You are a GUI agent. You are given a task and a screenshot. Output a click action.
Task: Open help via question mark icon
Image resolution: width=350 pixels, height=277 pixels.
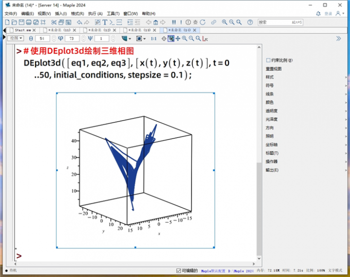(x=250, y=22)
